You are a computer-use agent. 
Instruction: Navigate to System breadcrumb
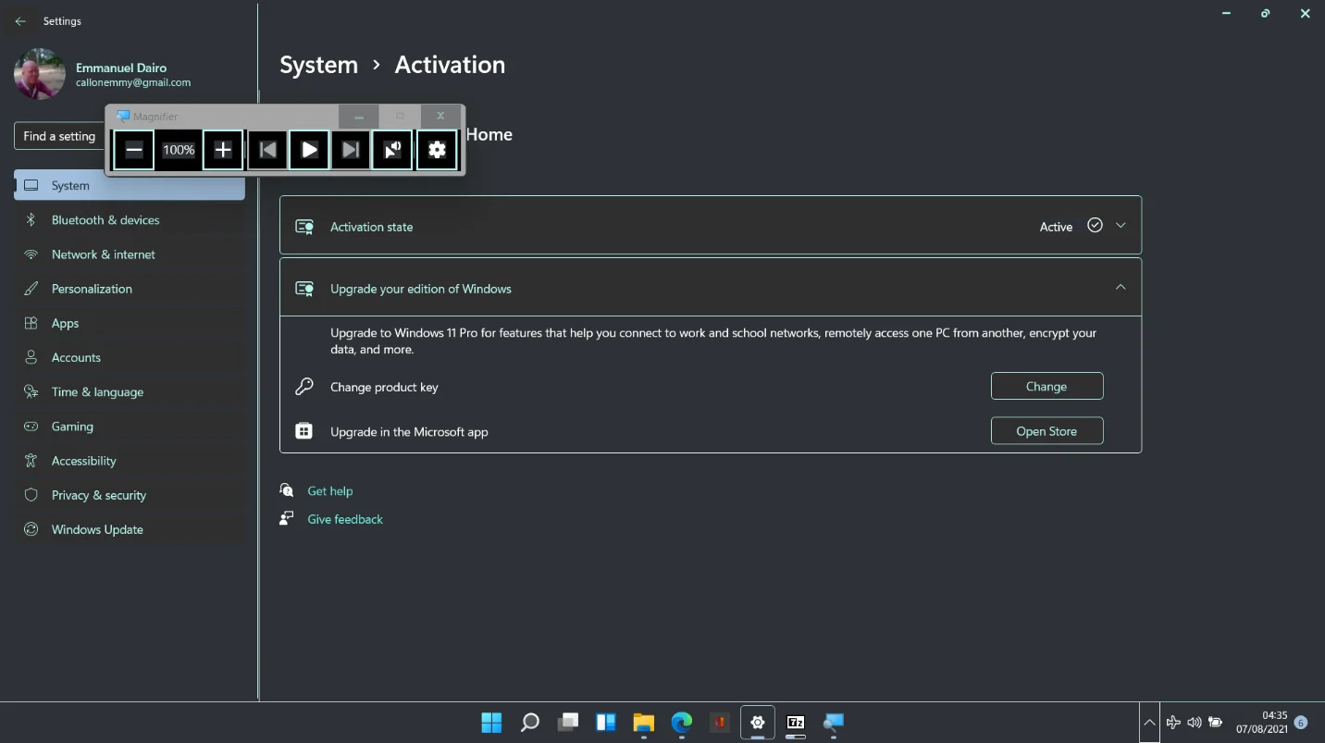click(318, 65)
